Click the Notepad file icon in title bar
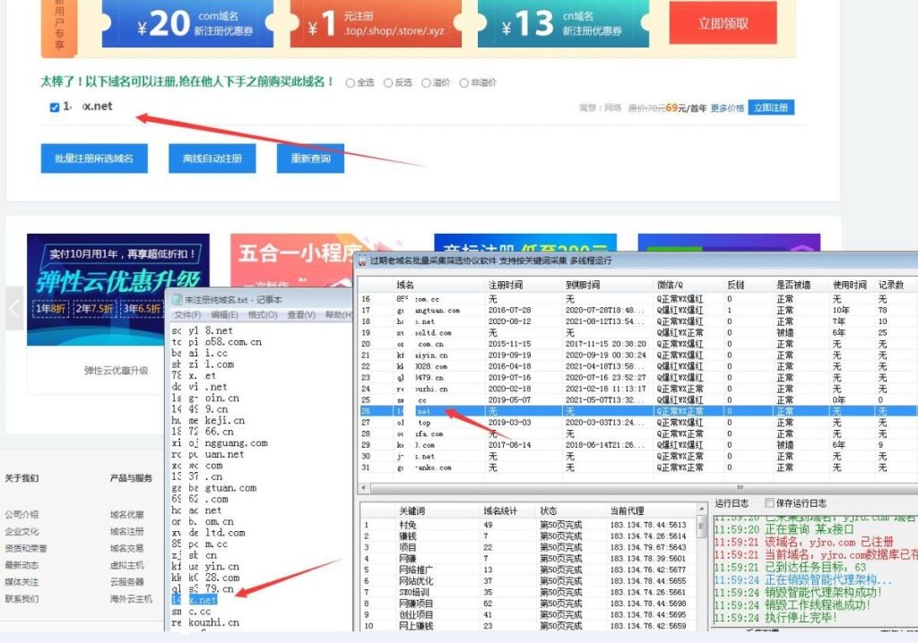 point(178,300)
